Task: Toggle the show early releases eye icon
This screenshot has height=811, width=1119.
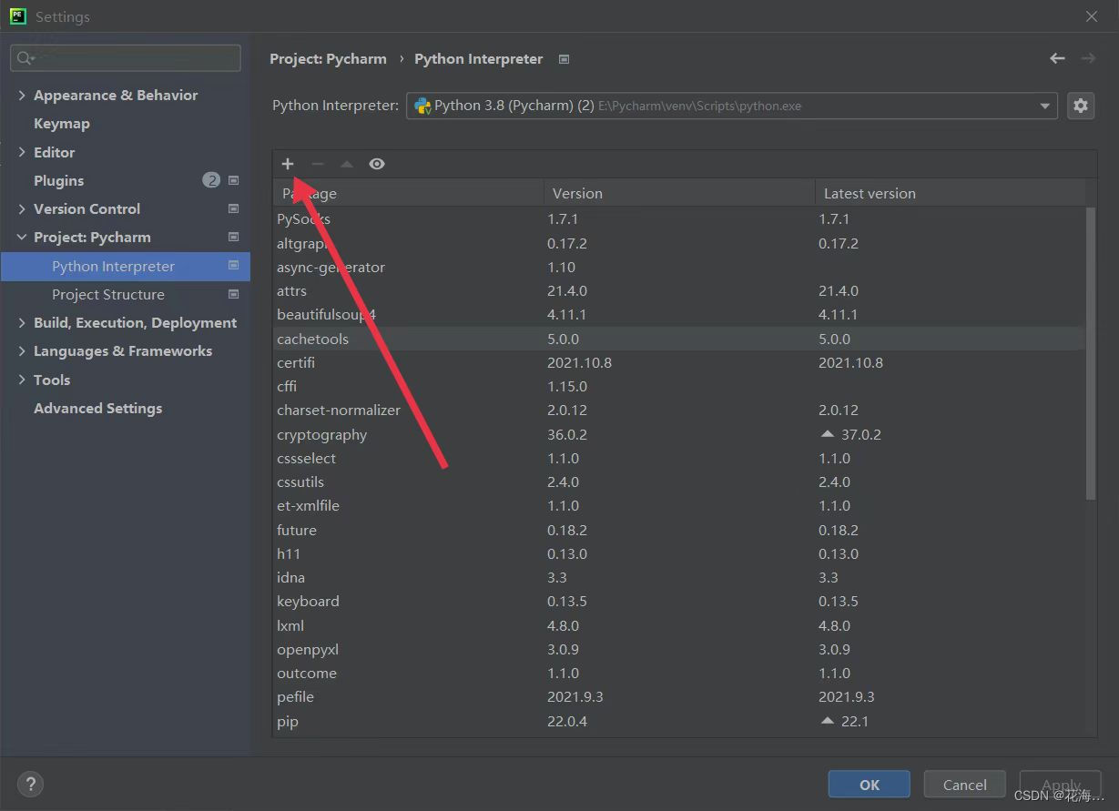Action: [x=377, y=164]
